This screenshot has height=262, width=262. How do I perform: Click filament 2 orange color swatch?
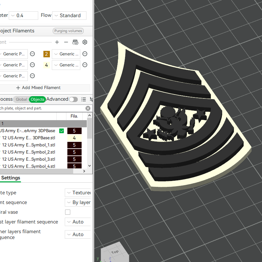pos(46,54)
